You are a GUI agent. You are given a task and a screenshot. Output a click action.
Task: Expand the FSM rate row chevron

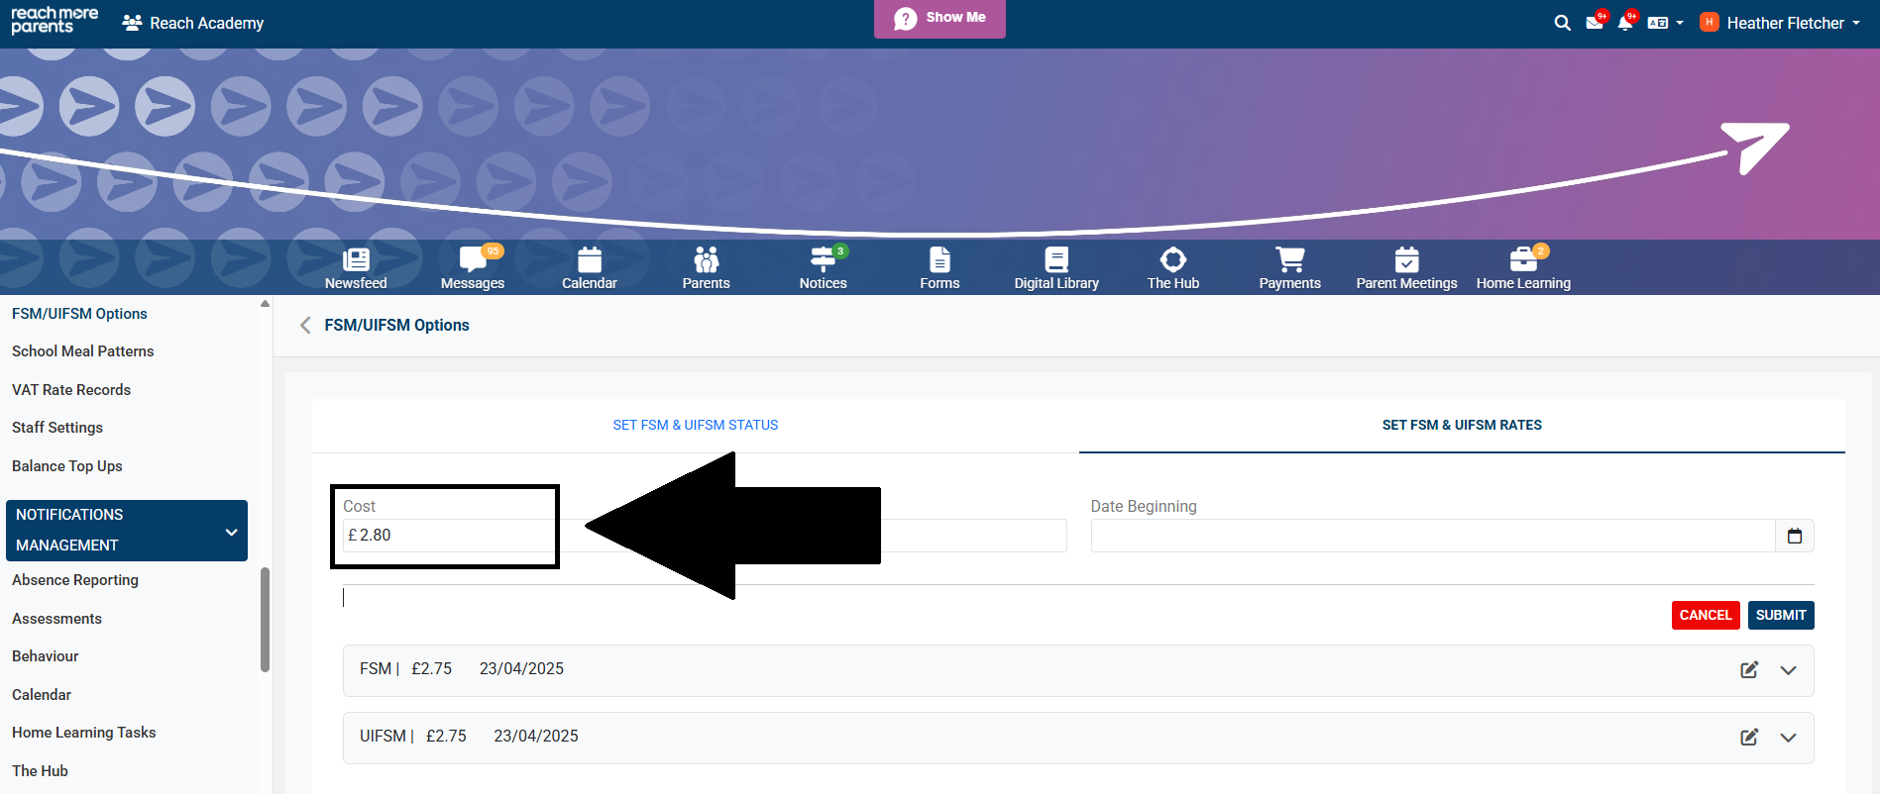point(1788,670)
